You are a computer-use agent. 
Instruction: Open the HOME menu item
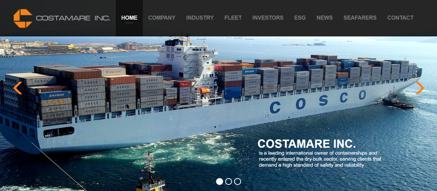coord(129,18)
